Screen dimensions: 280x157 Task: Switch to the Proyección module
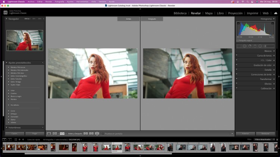tap(235, 13)
